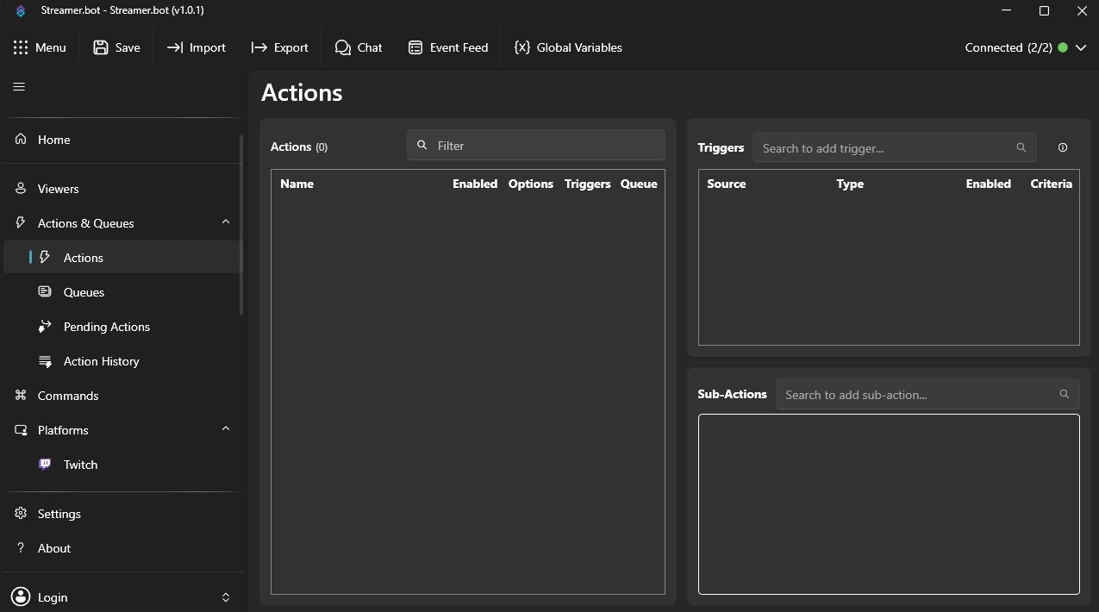Open Global Variables

[x=568, y=47]
